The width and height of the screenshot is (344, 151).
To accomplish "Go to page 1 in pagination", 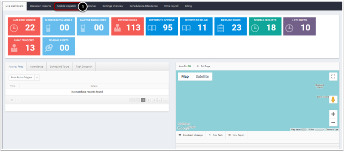I will [x=143, y=100].
